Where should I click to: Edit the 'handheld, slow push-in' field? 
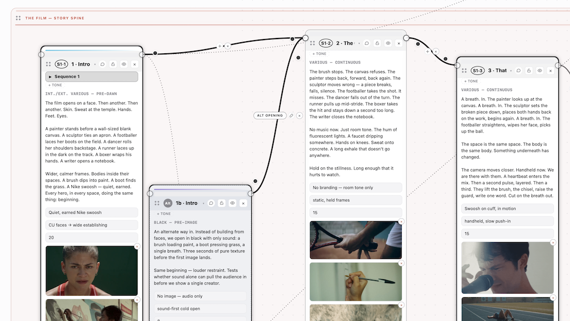(508, 221)
